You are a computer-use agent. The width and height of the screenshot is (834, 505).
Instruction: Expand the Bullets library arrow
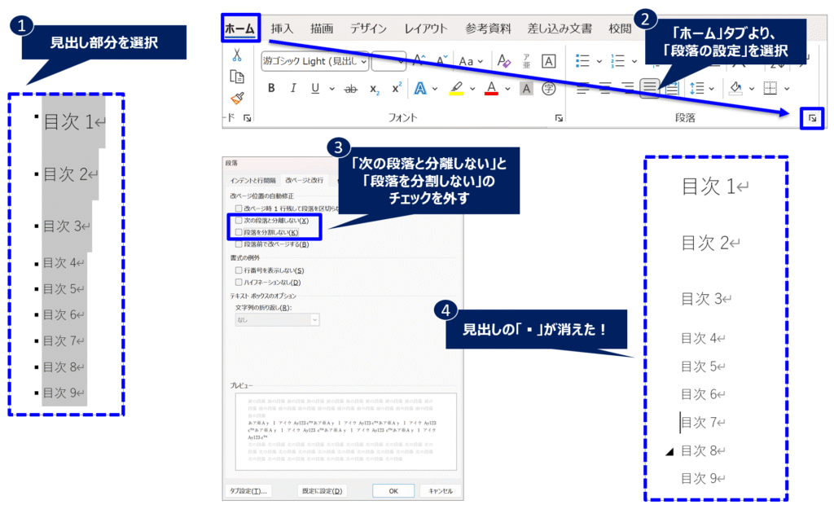tap(599, 61)
